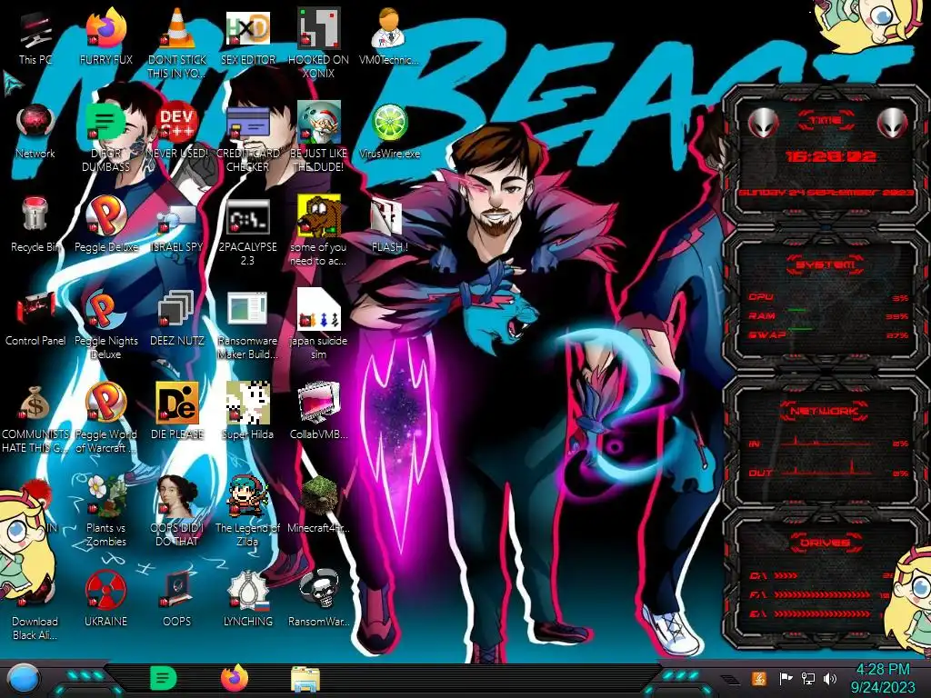The image size is (931, 698).
Task: Select the ISRAEL SPY shortcut
Action: (x=177, y=228)
